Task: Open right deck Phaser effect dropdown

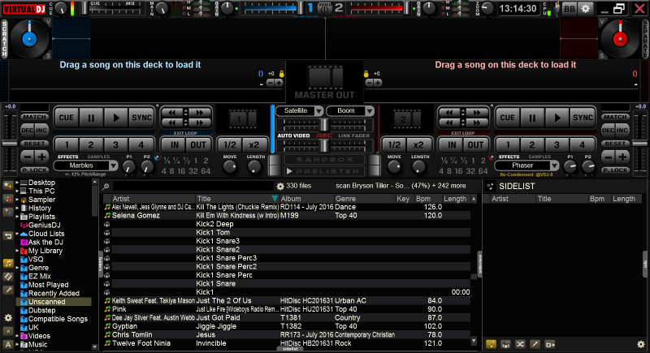Action: 526,166
